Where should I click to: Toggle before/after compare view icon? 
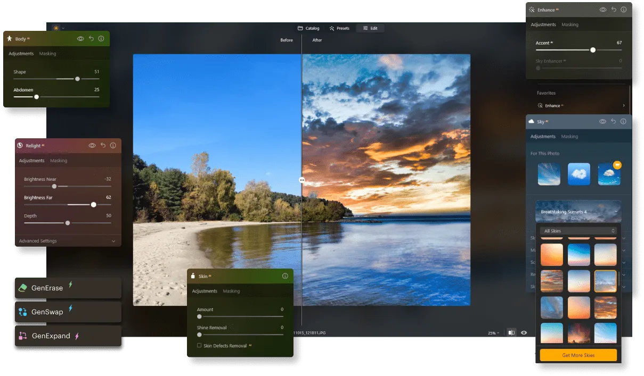tap(511, 333)
